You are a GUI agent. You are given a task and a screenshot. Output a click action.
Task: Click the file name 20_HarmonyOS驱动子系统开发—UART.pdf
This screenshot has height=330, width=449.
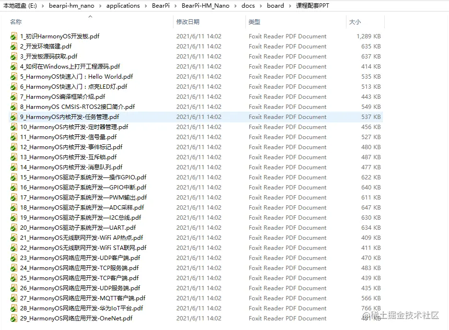pyautogui.click(x=78, y=228)
